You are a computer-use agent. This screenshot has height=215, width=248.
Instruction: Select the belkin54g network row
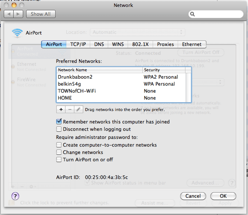point(121,84)
